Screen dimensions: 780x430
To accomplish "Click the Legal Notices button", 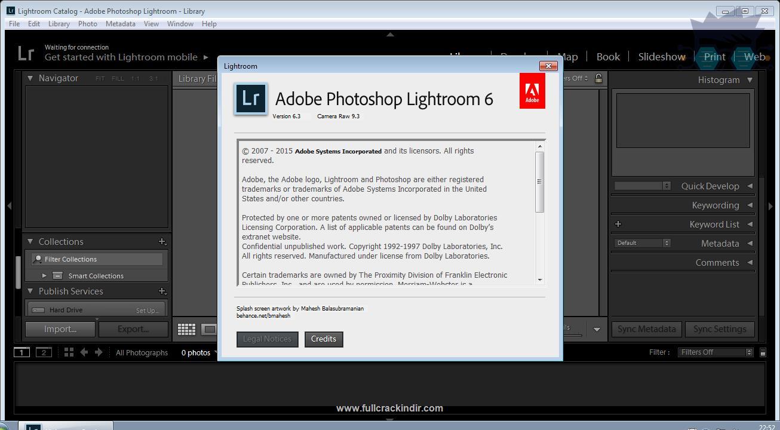I will pyautogui.click(x=267, y=339).
